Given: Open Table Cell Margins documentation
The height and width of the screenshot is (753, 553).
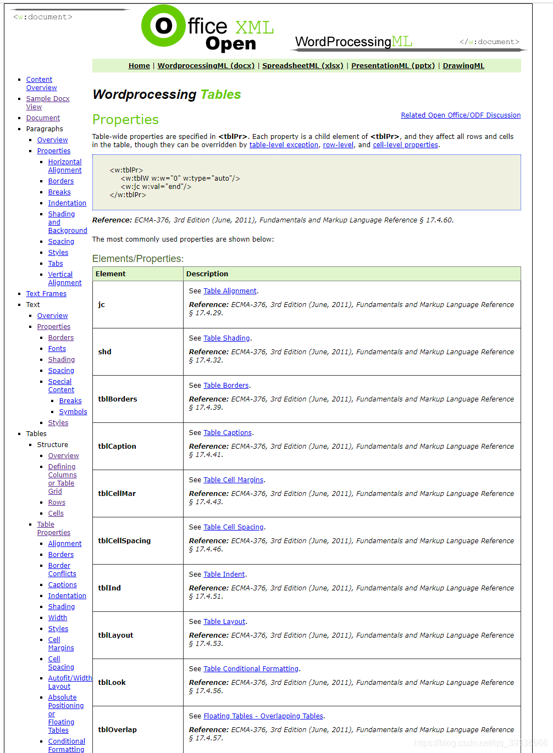Looking at the screenshot, I should (233, 479).
